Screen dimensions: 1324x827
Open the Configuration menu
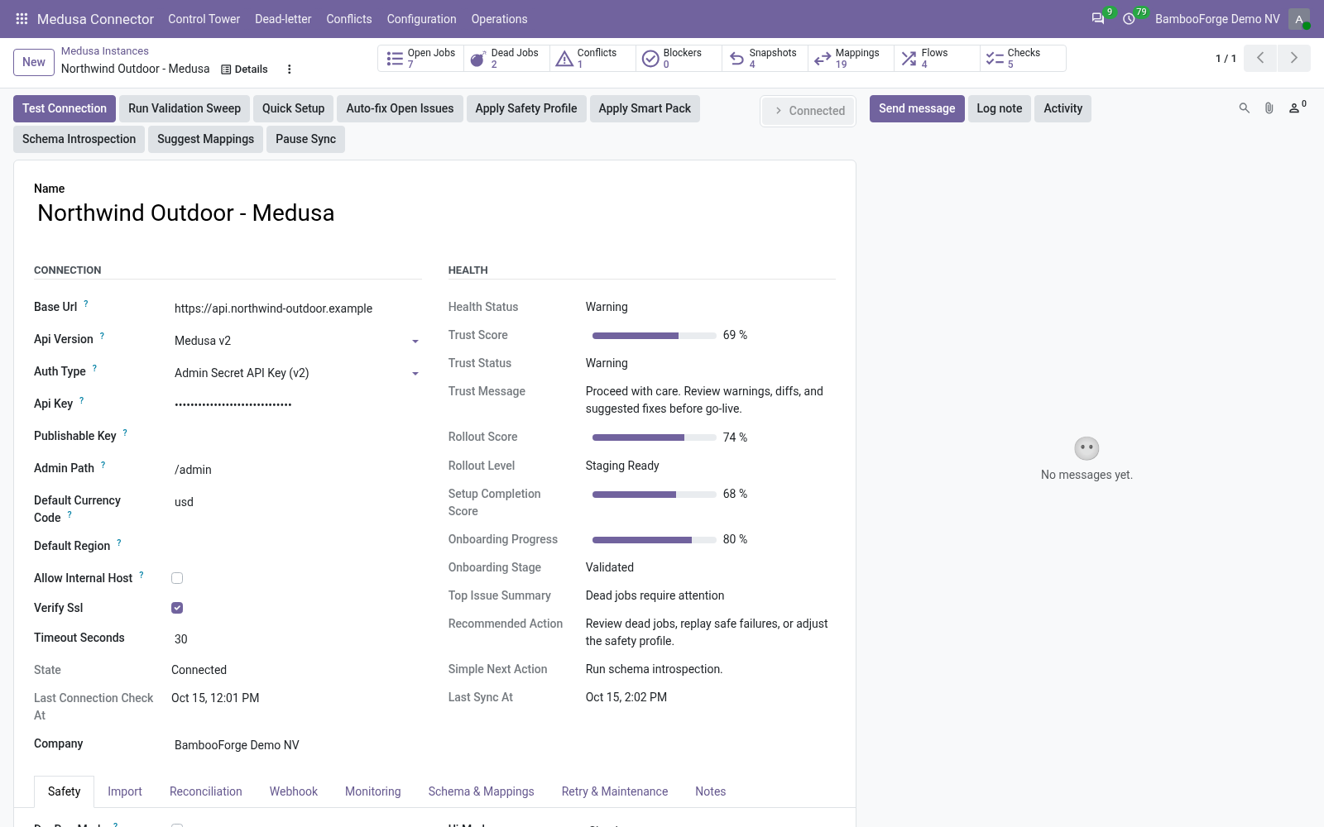[421, 19]
